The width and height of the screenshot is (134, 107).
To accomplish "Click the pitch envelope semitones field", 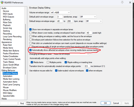I will point(60,17).
